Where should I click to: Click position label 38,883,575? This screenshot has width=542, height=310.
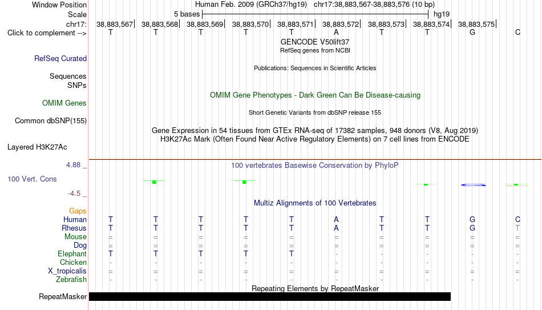coord(476,24)
